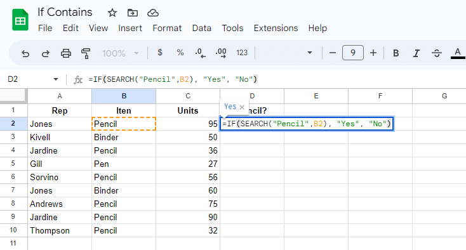Print the spreadsheet with printer icon
The height and width of the screenshot is (250, 466).
pyautogui.click(x=65, y=53)
